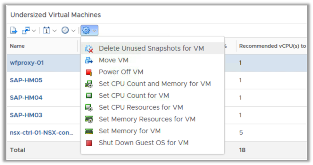
Task: Select Shut Down Guest OS for VM
Action: point(144,143)
